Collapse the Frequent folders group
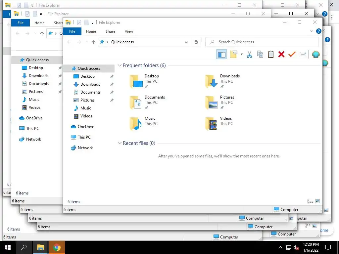The height and width of the screenshot is (254, 339). 119,65
